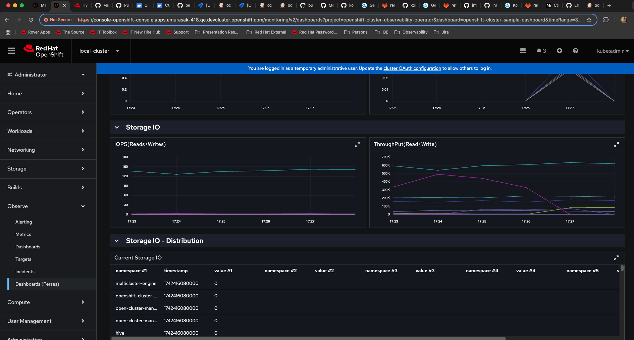Viewport: 634px width, 340px height.
Task: Click the plus import icon in header
Action: point(559,51)
